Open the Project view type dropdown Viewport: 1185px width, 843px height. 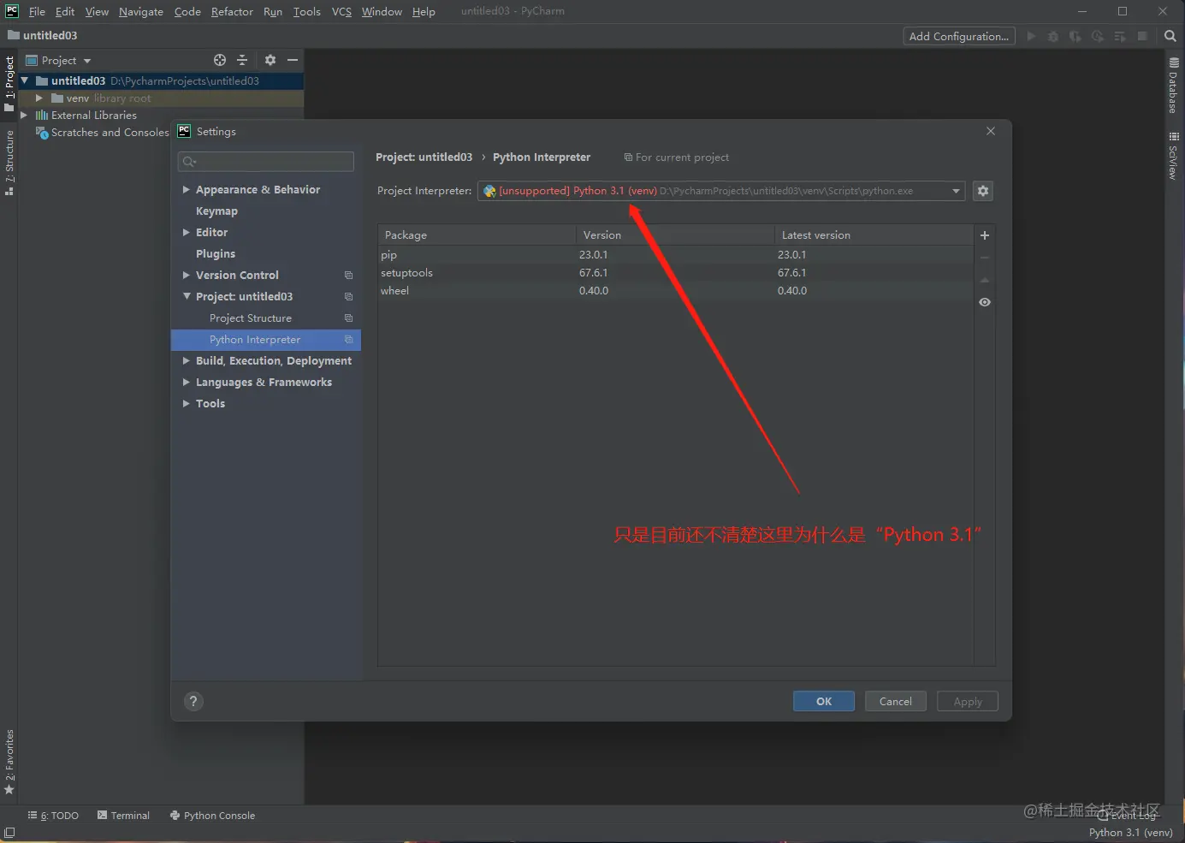coord(59,60)
